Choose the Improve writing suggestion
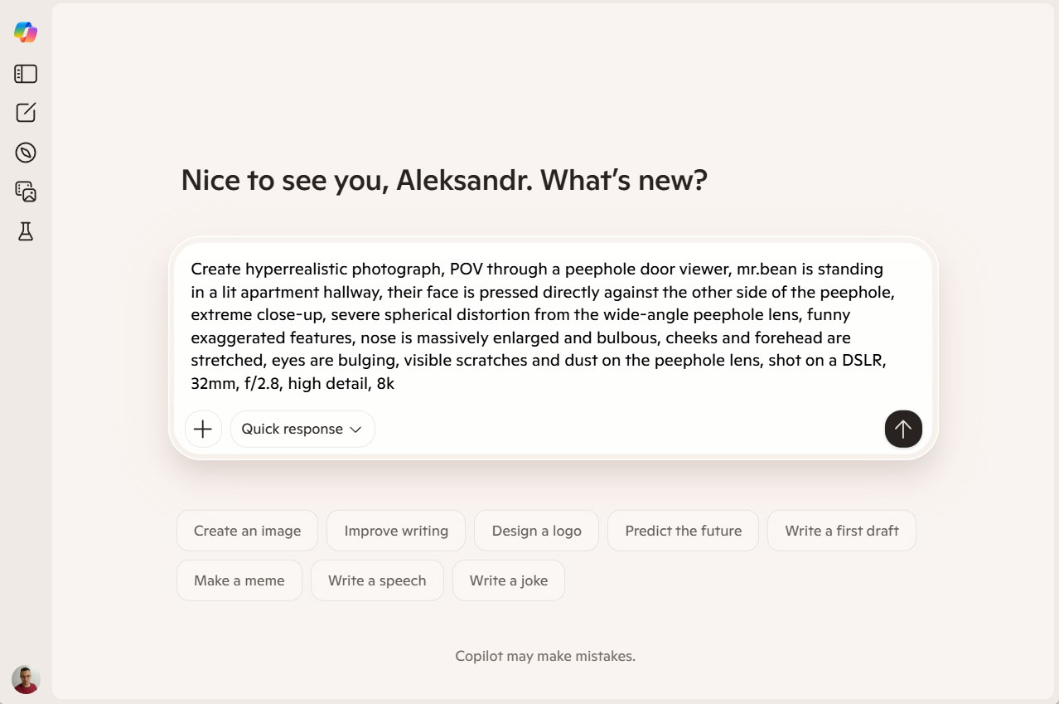This screenshot has width=1059, height=704. 396,531
